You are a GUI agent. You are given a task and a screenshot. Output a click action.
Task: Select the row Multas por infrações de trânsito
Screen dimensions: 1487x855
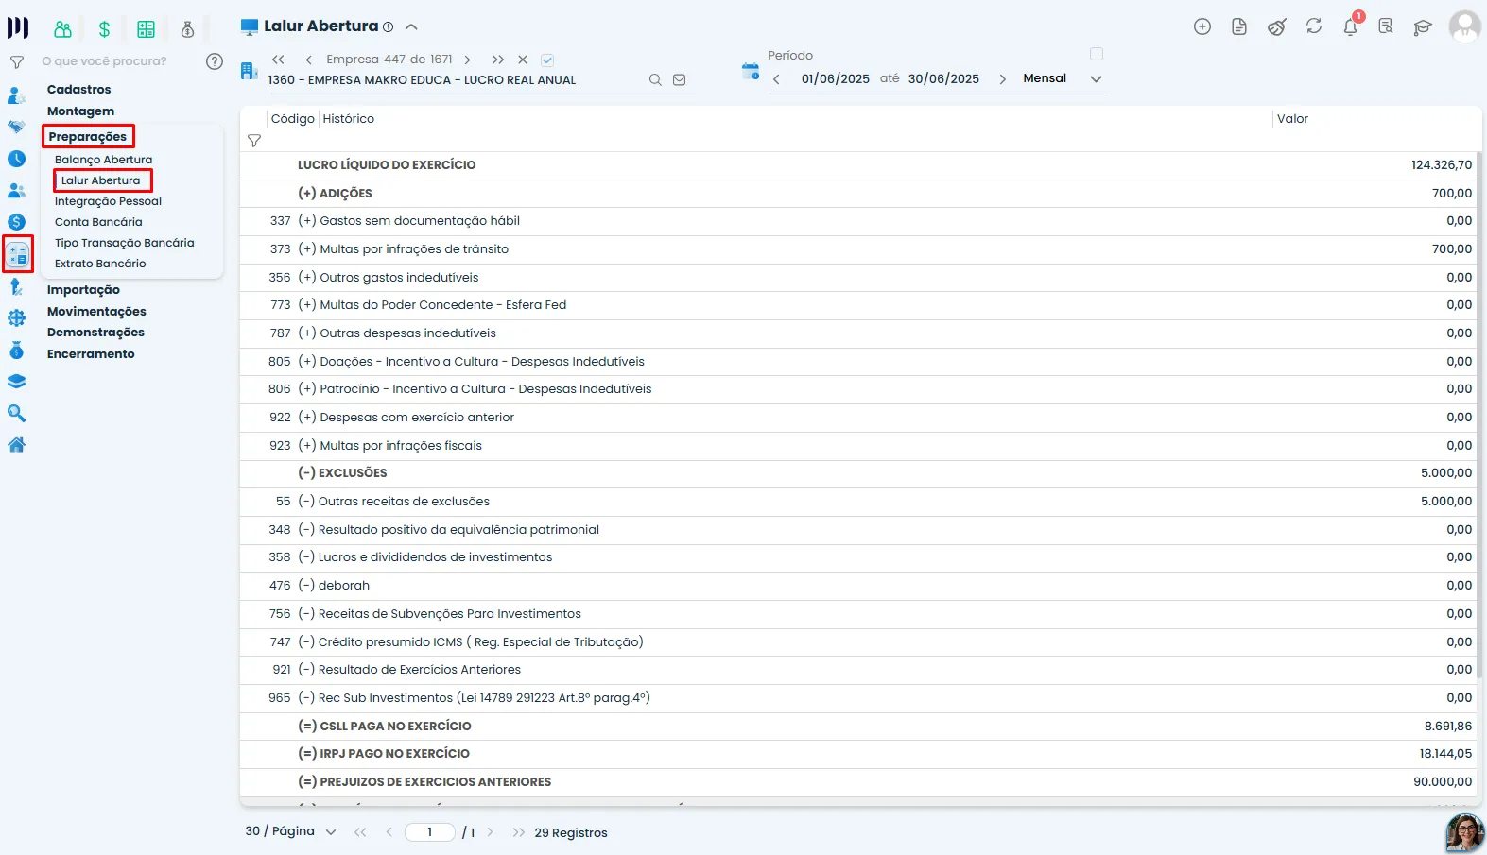(x=860, y=249)
